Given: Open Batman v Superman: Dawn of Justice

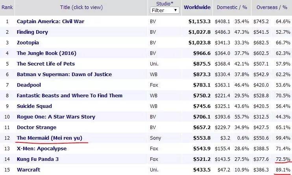Looking at the screenshot, I should point(64,74).
